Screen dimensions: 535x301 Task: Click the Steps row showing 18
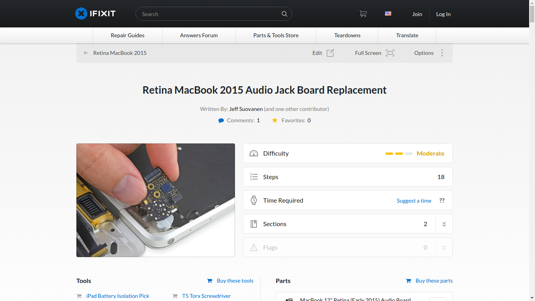pyautogui.click(x=348, y=177)
